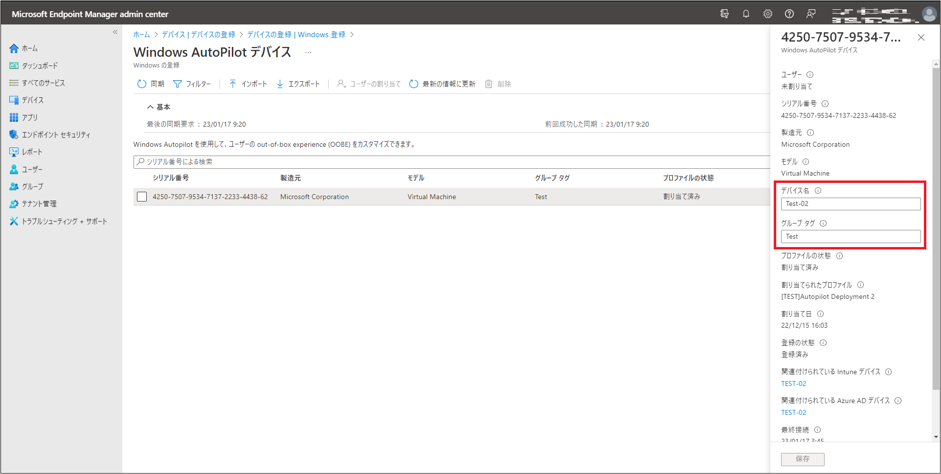This screenshot has height=474, width=941.
Task: Click info icon next to デバイス名
Action: click(x=818, y=191)
